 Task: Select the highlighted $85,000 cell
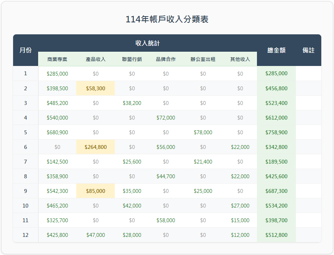pyautogui.click(x=96, y=191)
